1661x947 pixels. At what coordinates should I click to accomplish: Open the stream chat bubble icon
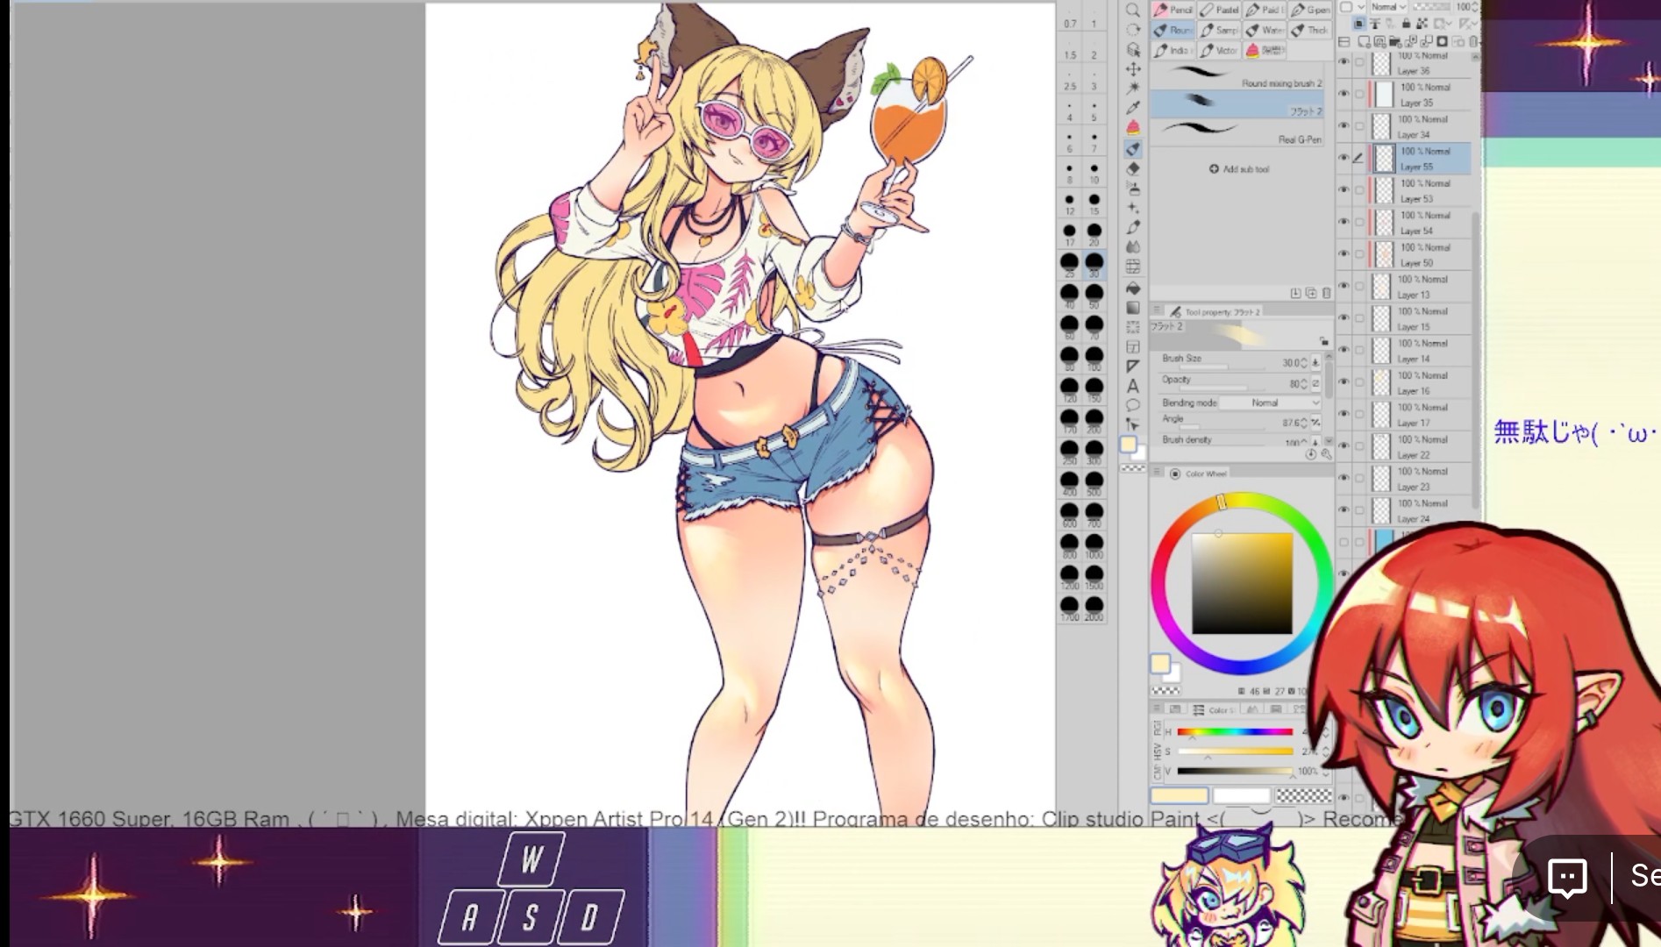coord(1567,876)
